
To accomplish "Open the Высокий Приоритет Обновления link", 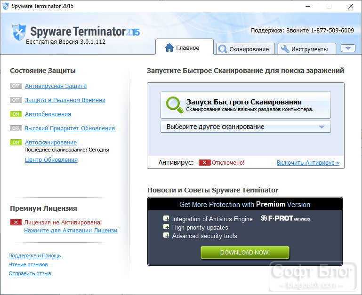I will tap(70, 128).
